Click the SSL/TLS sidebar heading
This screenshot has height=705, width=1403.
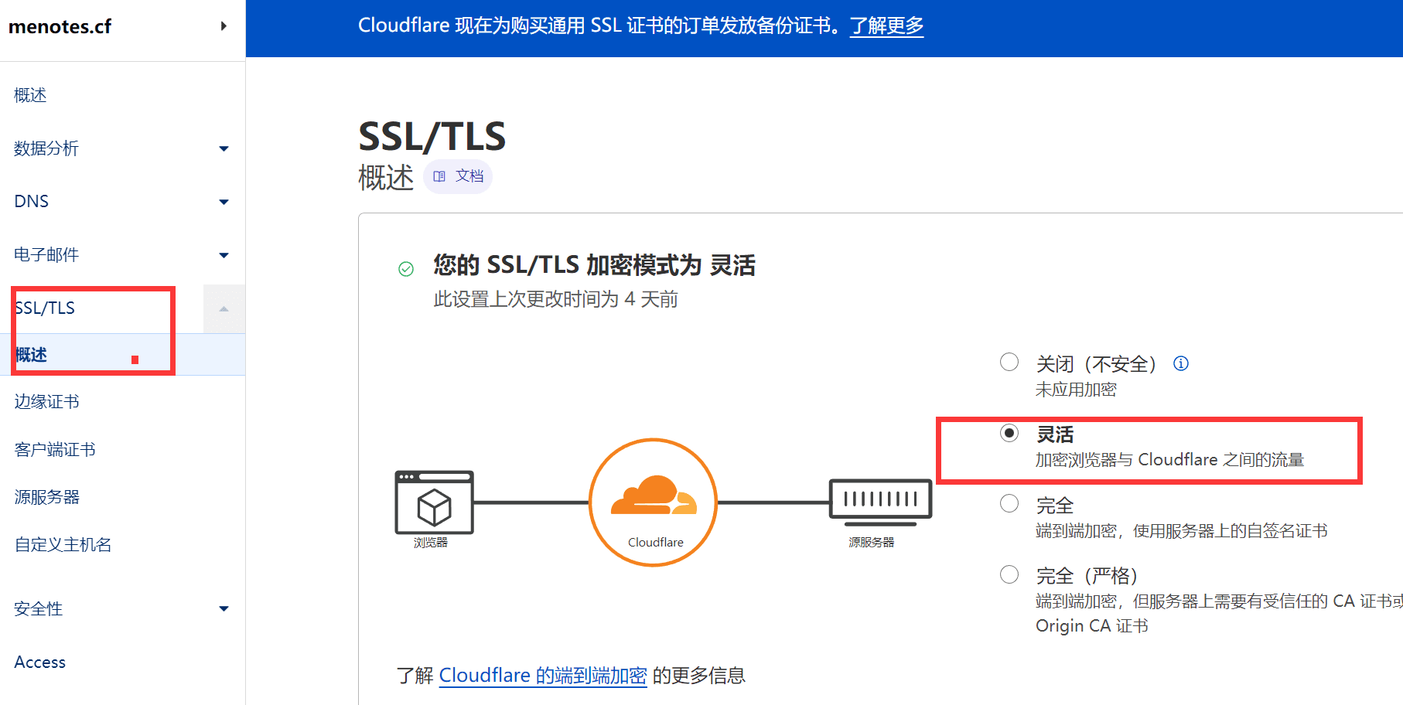pos(45,308)
